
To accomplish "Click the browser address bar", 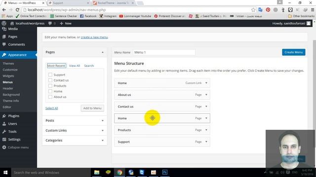I will pyautogui.click(x=137, y=10).
